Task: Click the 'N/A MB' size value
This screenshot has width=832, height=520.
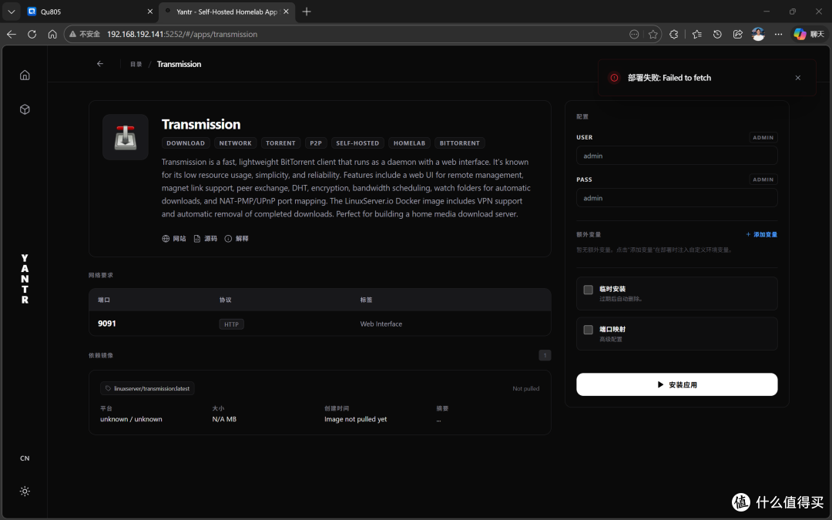Action: (224, 419)
